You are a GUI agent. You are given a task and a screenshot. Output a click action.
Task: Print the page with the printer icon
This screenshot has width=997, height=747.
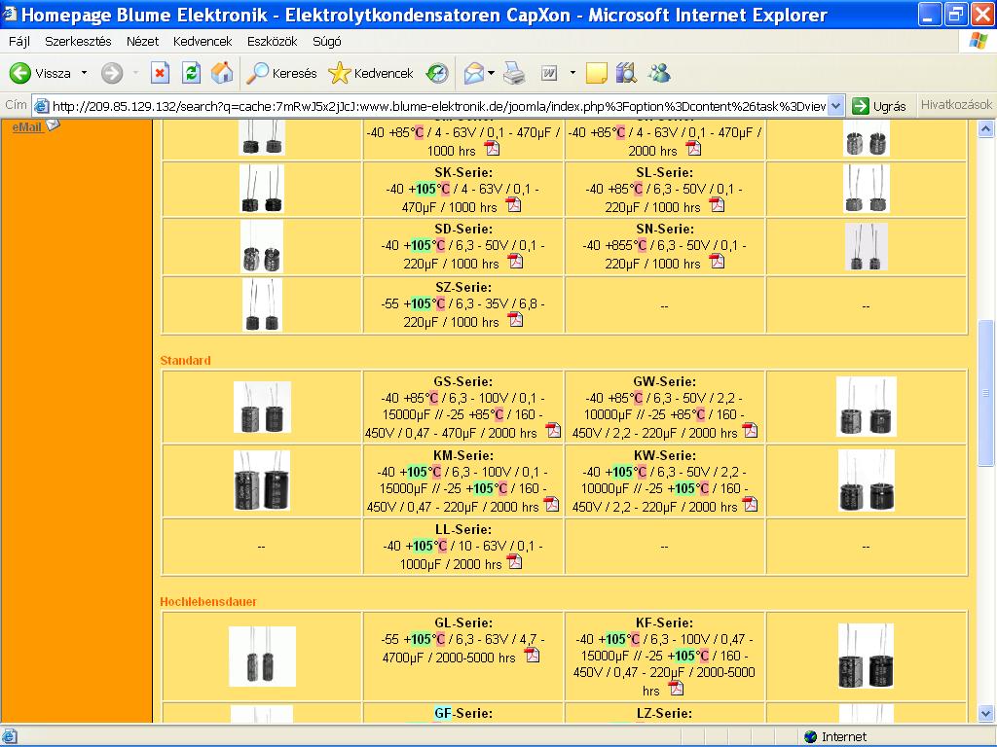click(x=514, y=73)
